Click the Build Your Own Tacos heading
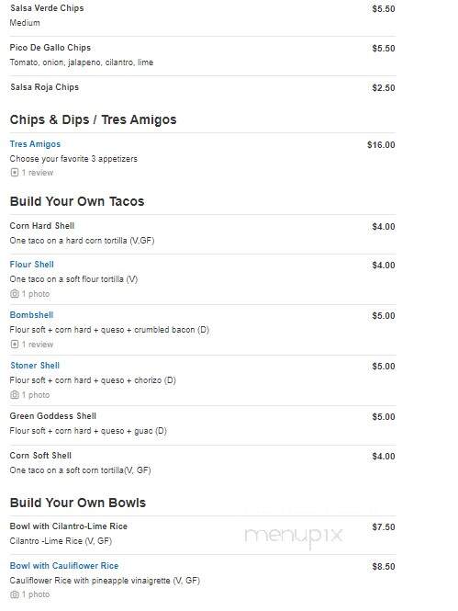 (x=77, y=201)
